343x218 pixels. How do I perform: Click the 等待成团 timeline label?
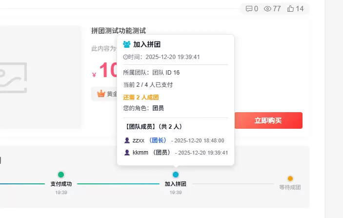(x=290, y=187)
